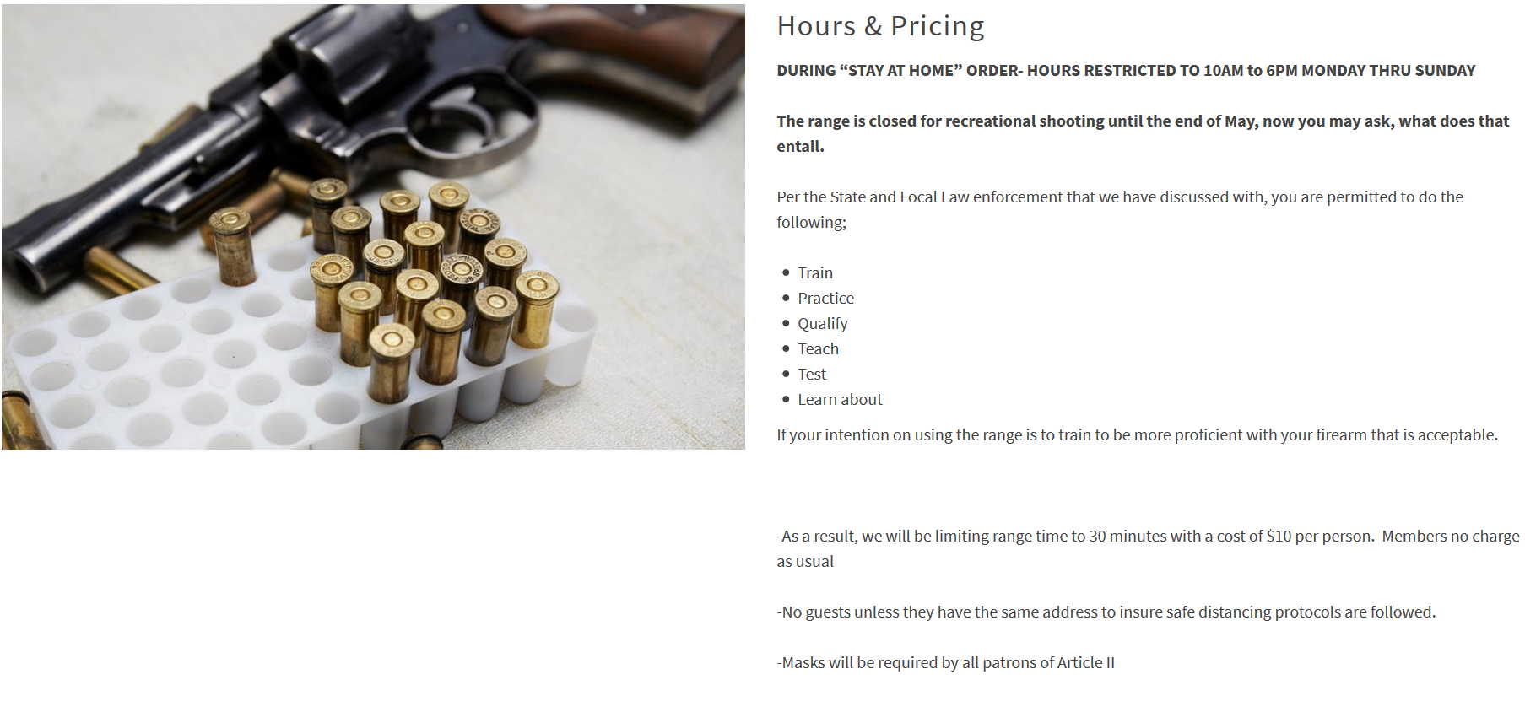Select the "Test" list item
Screen dimensions: 1525x723
[812, 375]
